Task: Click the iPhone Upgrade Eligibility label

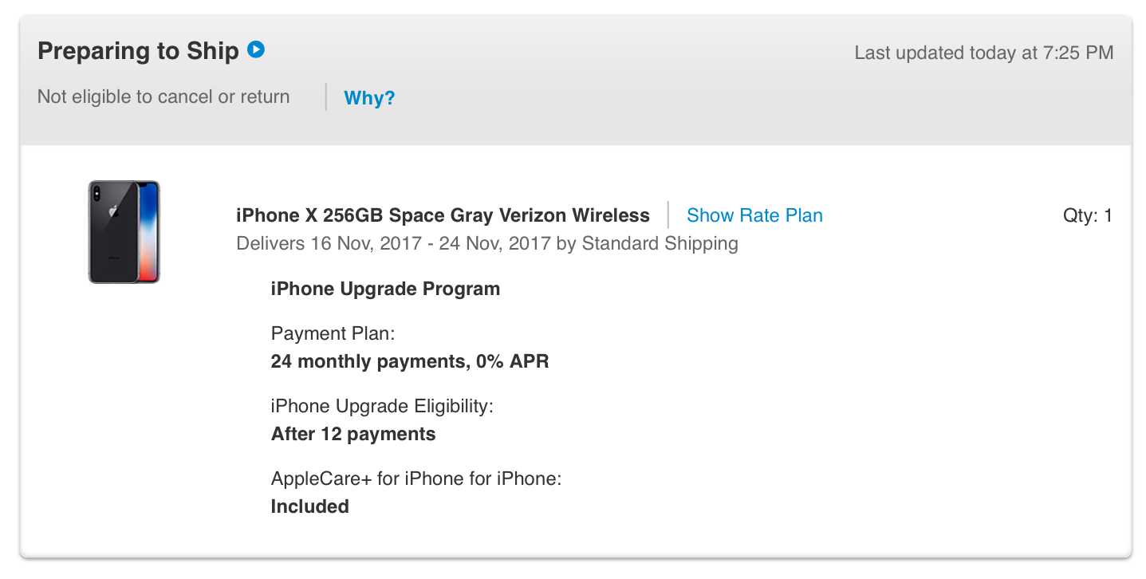Action: 382,406
